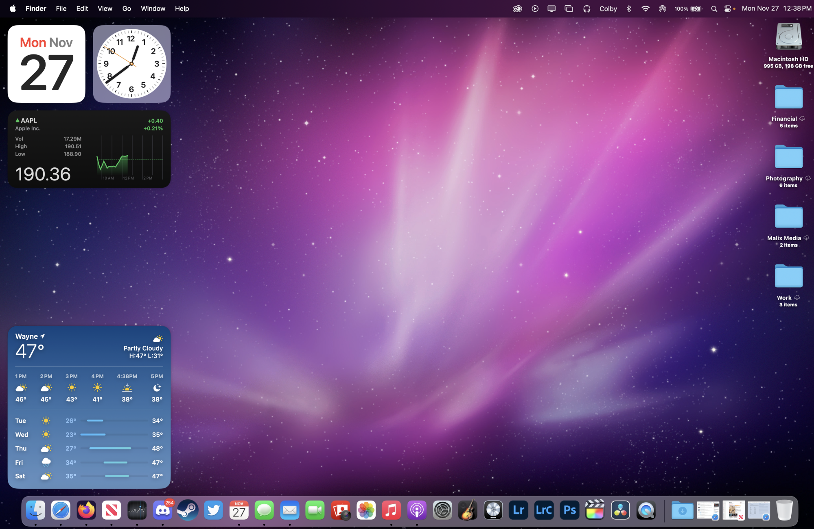The width and height of the screenshot is (814, 529).
Task: Launch Steam from the Dock
Action: tap(188, 511)
